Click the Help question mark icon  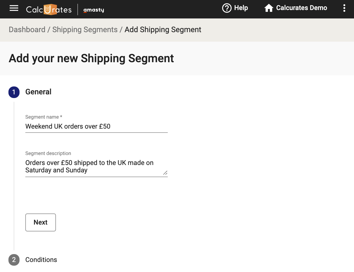pyautogui.click(x=227, y=8)
